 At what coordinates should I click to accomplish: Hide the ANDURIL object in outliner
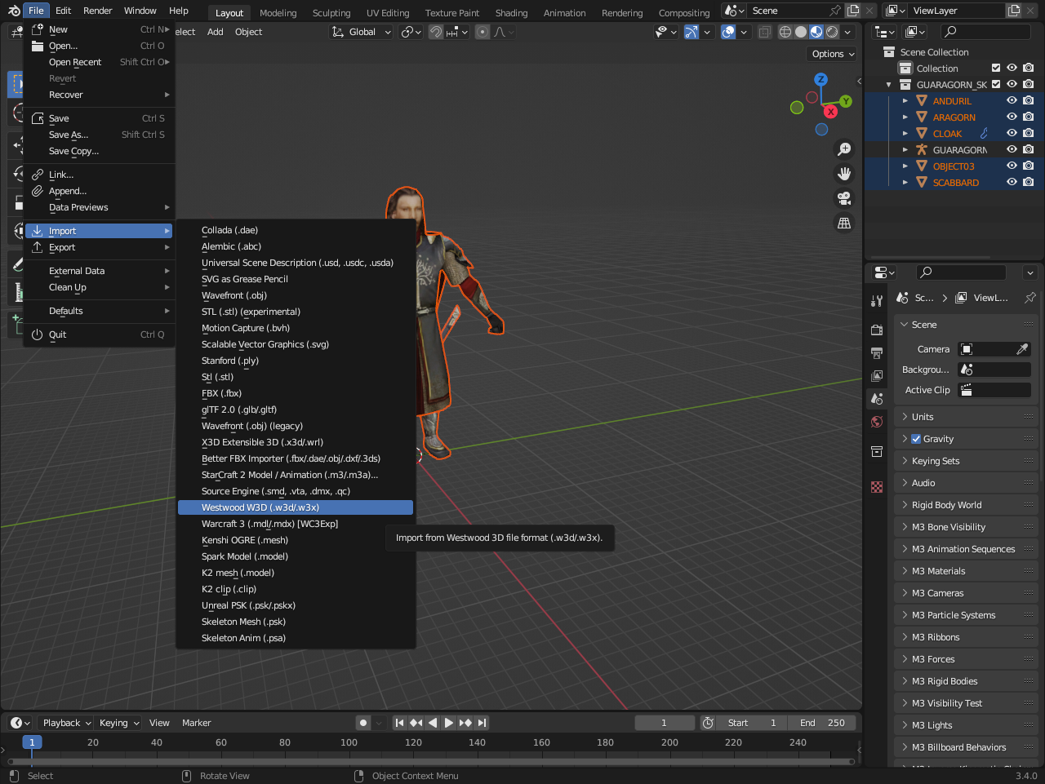pyautogui.click(x=1012, y=101)
